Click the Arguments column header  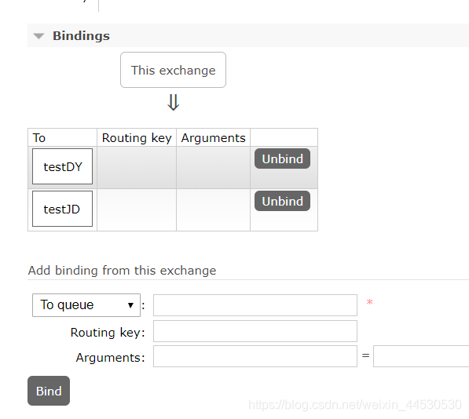[213, 137]
